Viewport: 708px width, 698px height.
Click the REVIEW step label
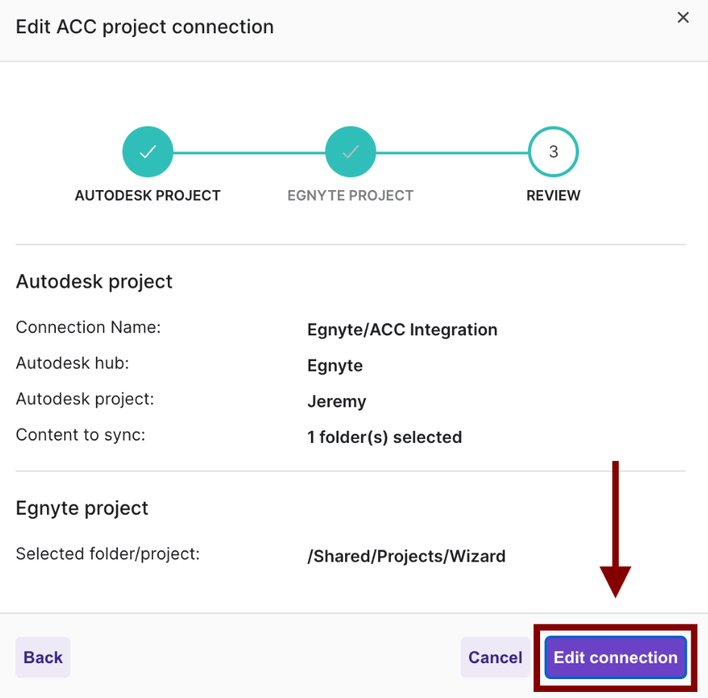pyautogui.click(x=553, y=195)
